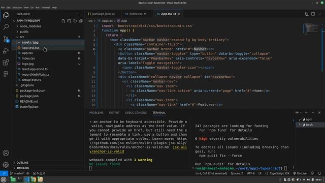Refresh the Explorer file tree
325x183 pixels.
coord(75,21)
